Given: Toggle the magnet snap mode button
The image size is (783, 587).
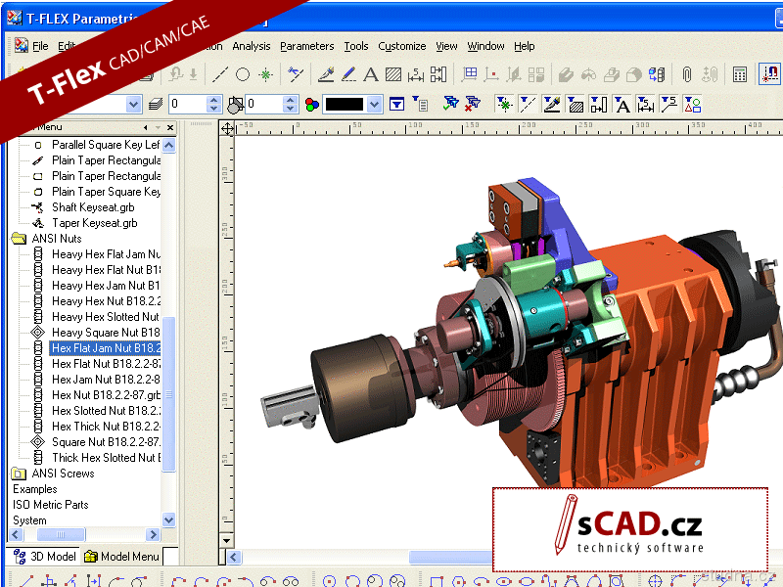Looking at the screenshot, I should (x=769, y=74).
